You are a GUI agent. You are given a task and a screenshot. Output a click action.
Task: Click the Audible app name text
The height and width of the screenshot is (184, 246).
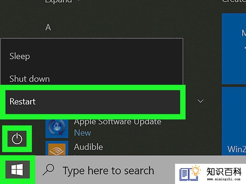(88, 147)
